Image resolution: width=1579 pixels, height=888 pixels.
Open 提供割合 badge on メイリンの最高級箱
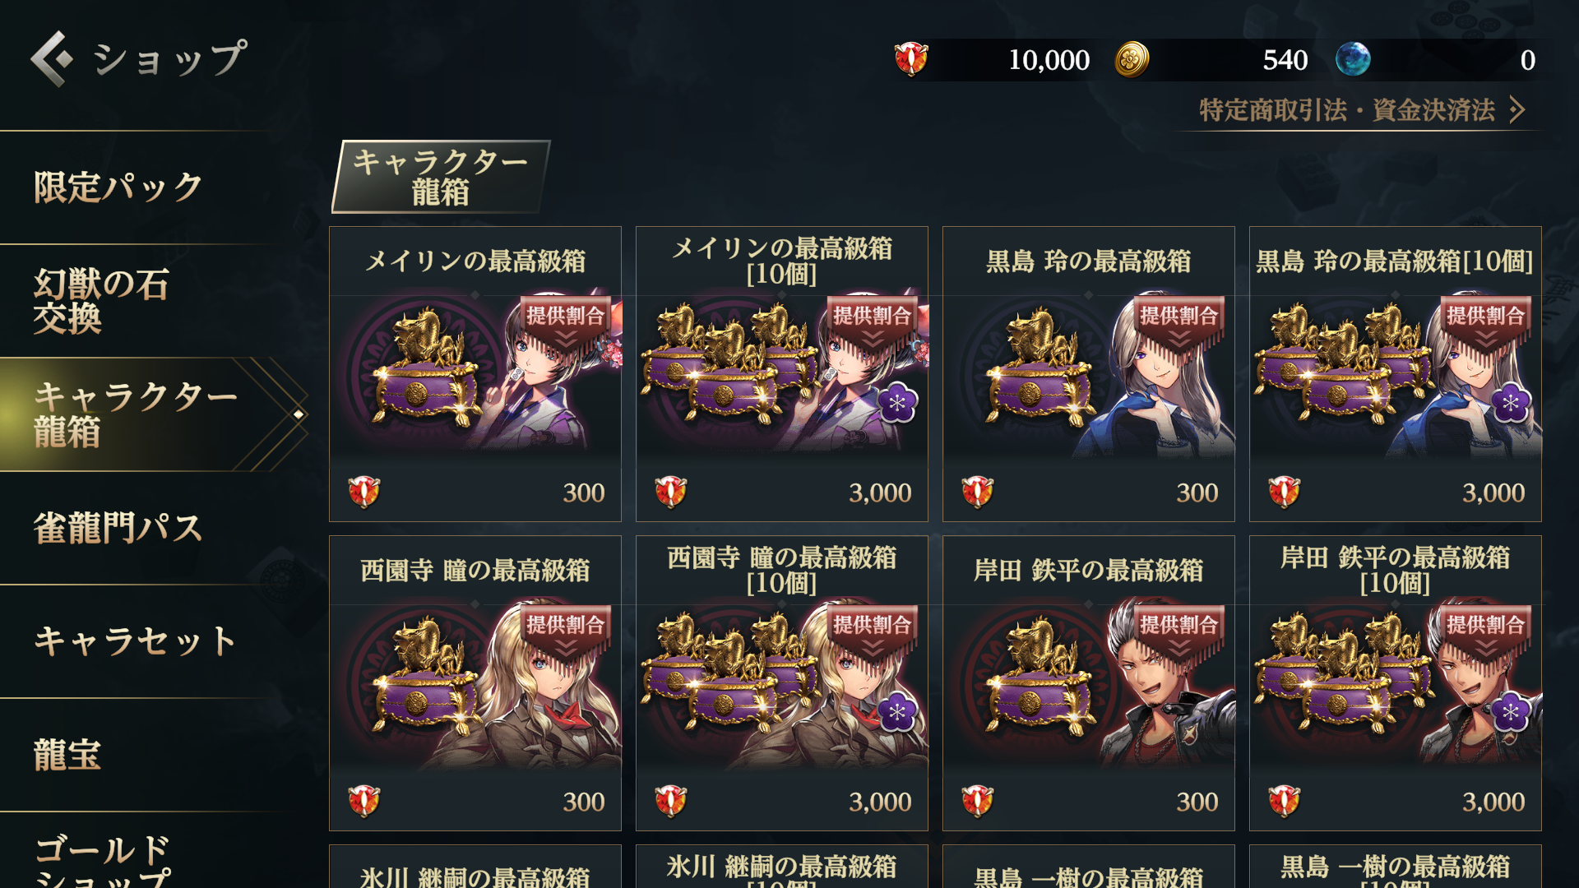566,324
